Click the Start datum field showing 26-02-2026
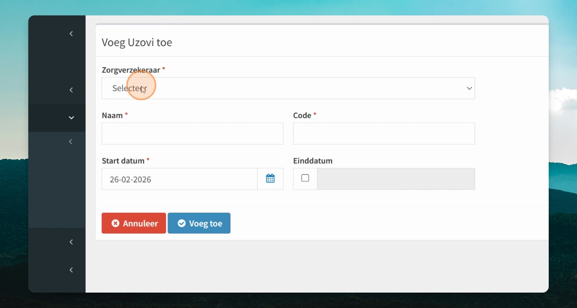The image size is (577, 308). click(180, 179)
